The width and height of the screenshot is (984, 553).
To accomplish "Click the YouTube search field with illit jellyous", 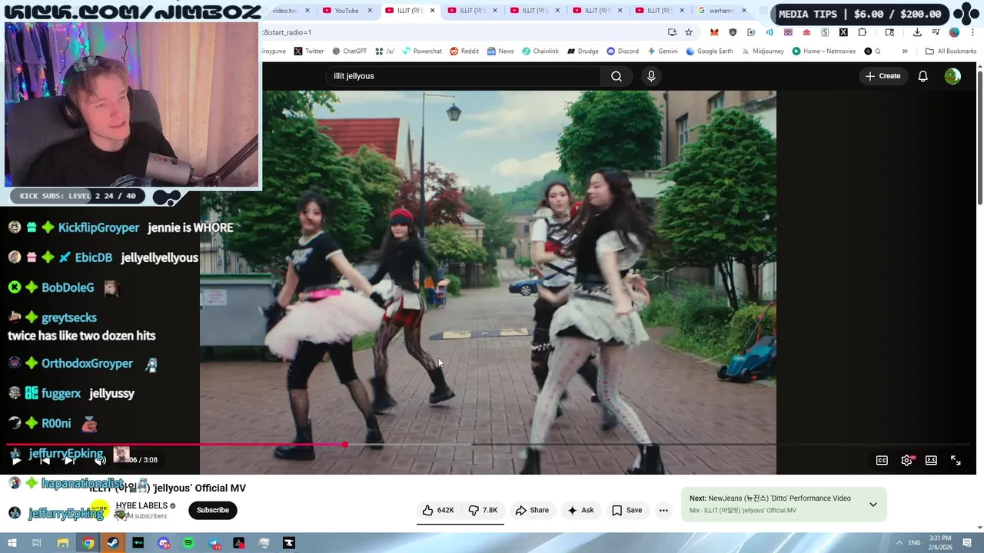I will pos(464,76).
